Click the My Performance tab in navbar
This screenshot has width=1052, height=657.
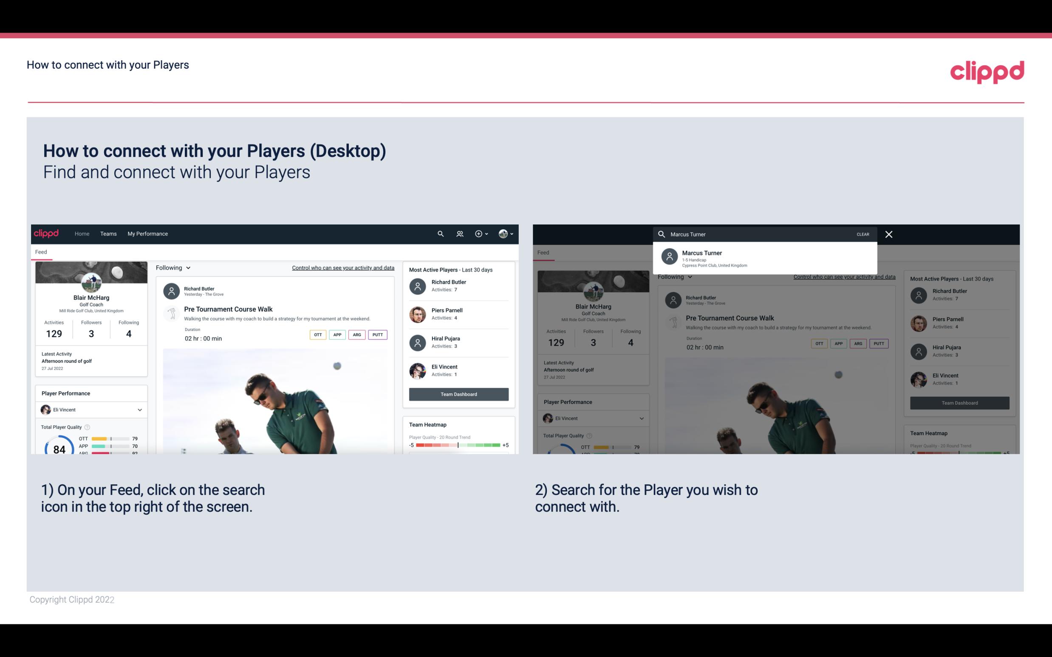148,233
